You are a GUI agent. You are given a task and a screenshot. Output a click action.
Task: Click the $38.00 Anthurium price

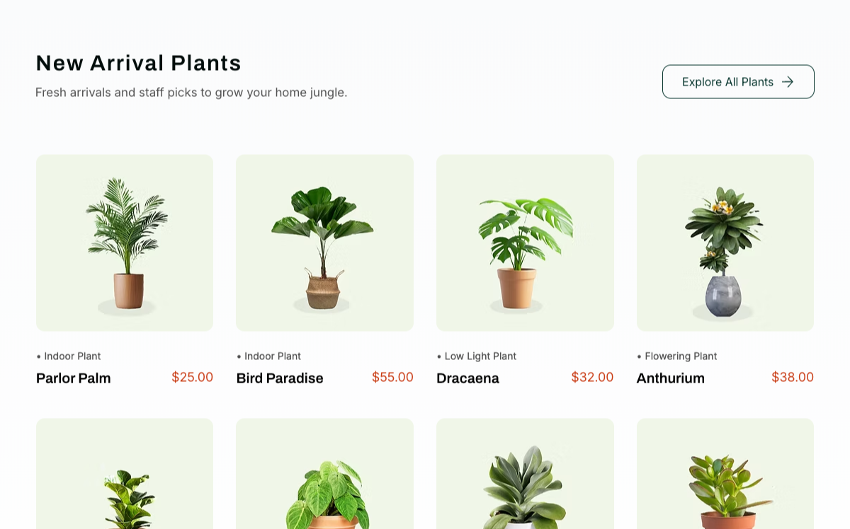[793, 377]
